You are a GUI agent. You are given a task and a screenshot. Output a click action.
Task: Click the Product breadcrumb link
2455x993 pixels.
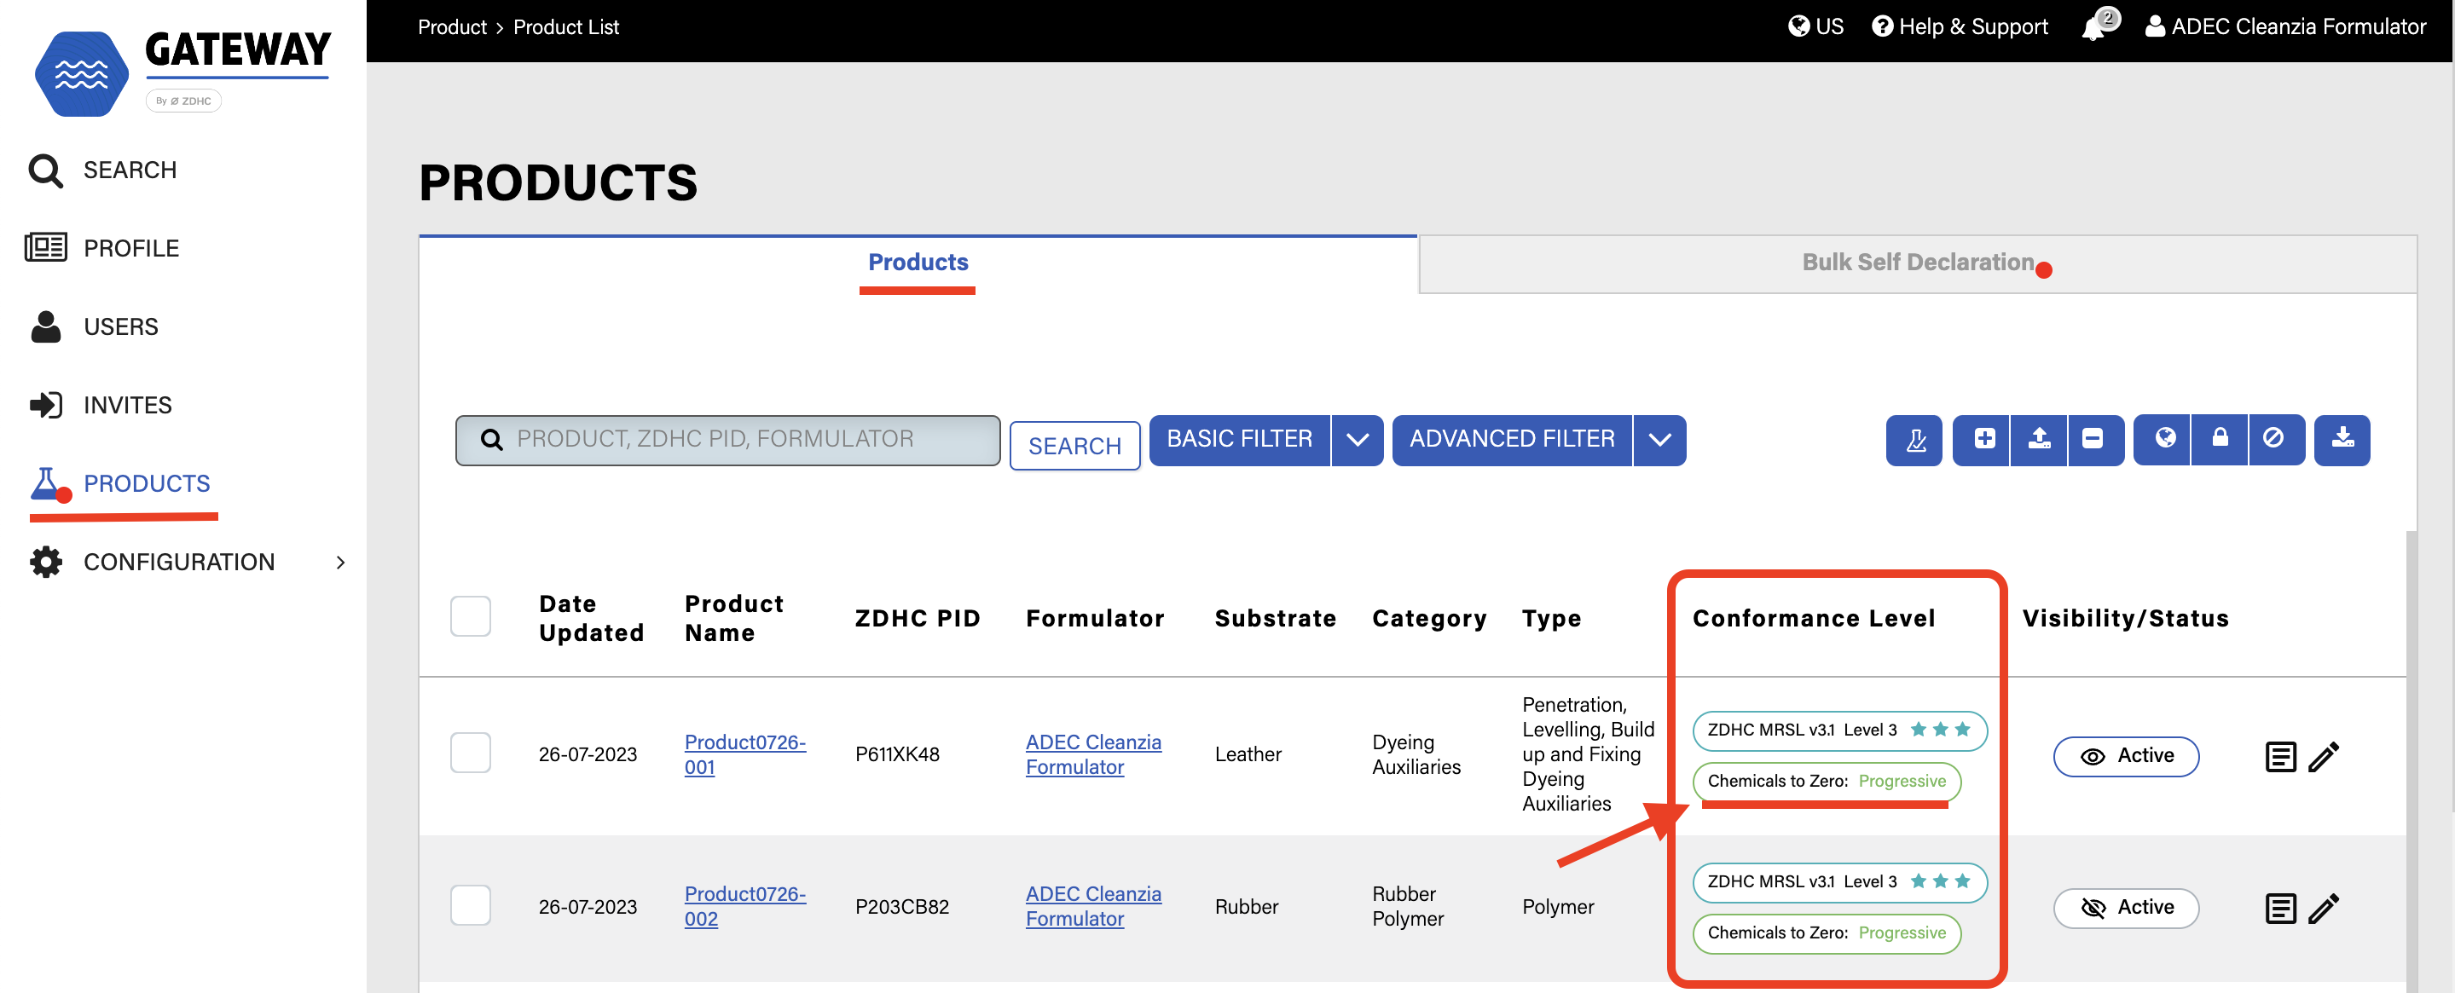[x=452, y=26]
